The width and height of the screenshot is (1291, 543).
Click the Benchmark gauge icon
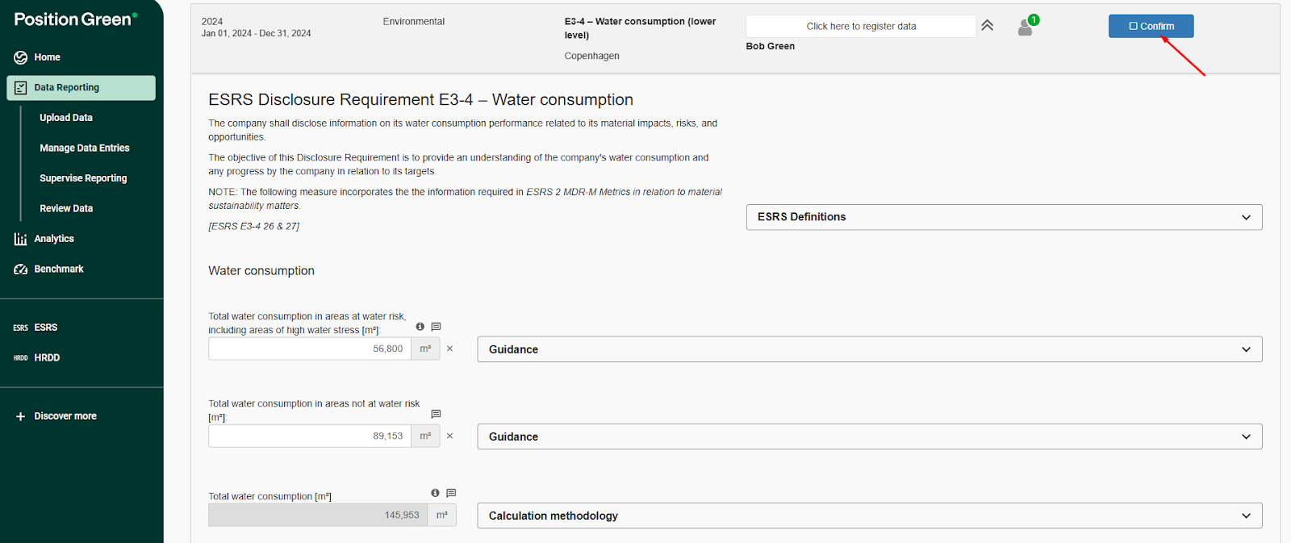[21, 269]
